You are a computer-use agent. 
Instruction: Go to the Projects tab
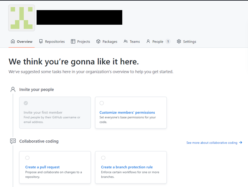point(80,41)
